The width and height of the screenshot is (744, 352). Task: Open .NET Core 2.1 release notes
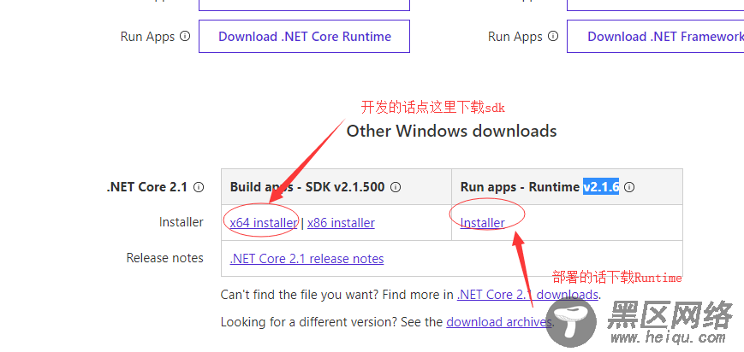307,259
